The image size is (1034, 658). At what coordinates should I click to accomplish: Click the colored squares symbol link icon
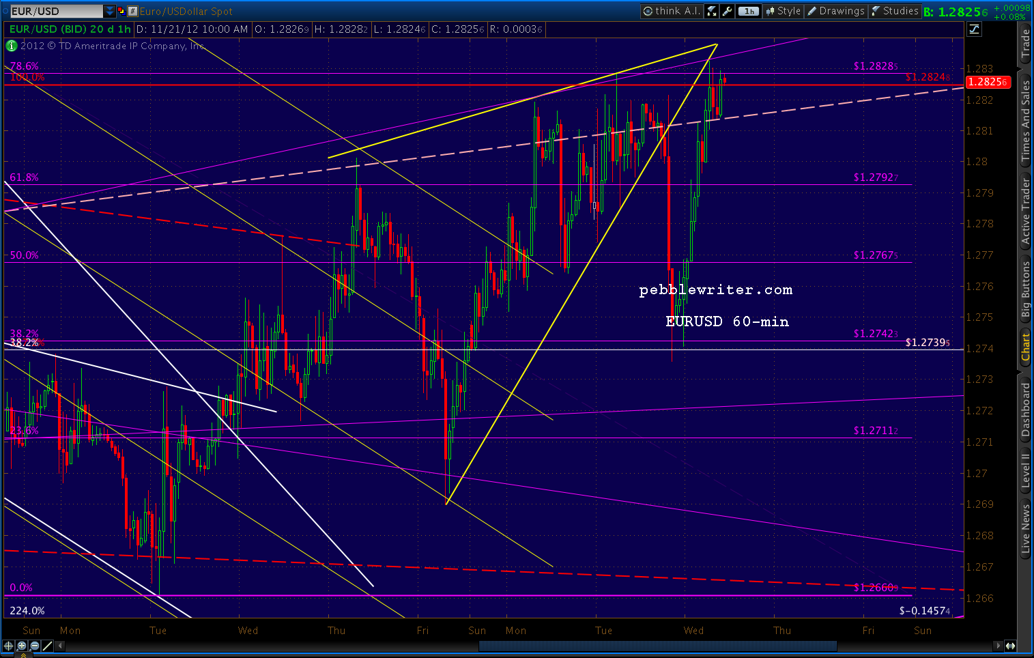click(121, 11)
